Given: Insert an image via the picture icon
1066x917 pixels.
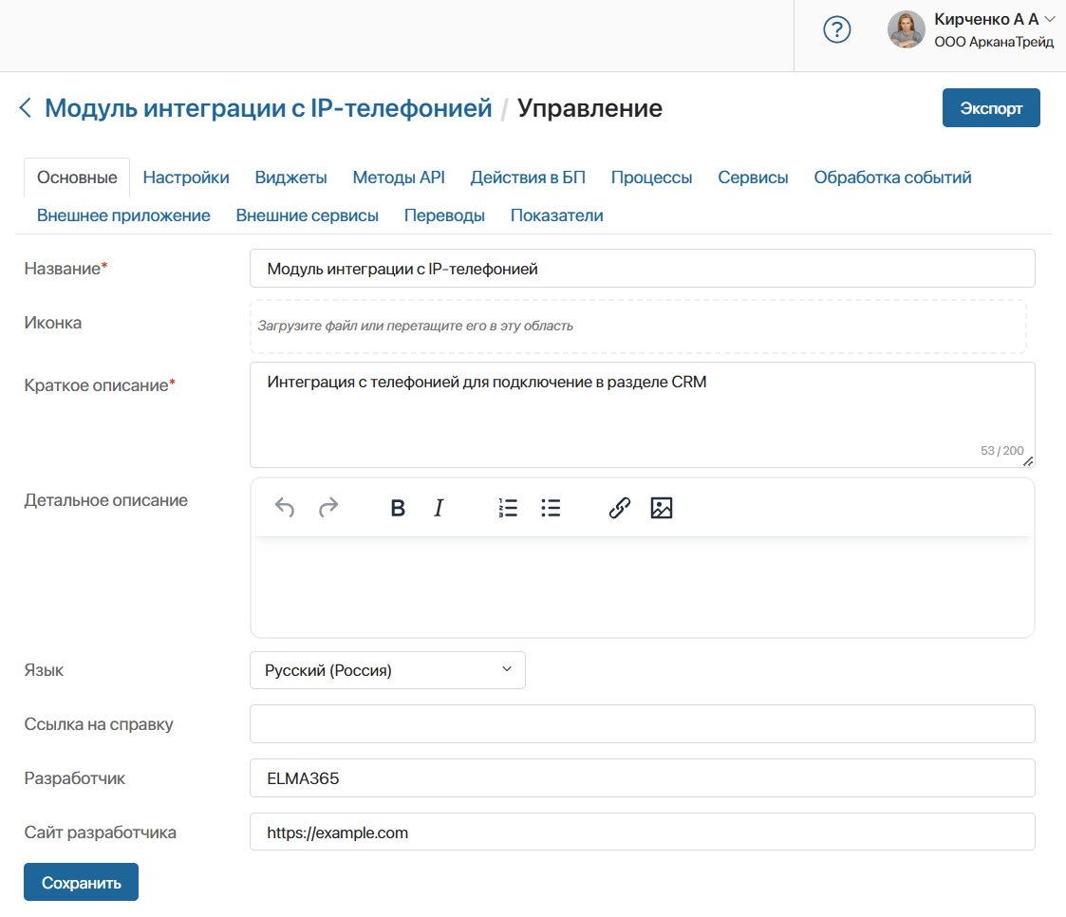Looking at the screenshot, I should pyautogui.click(x=662, y=508).
